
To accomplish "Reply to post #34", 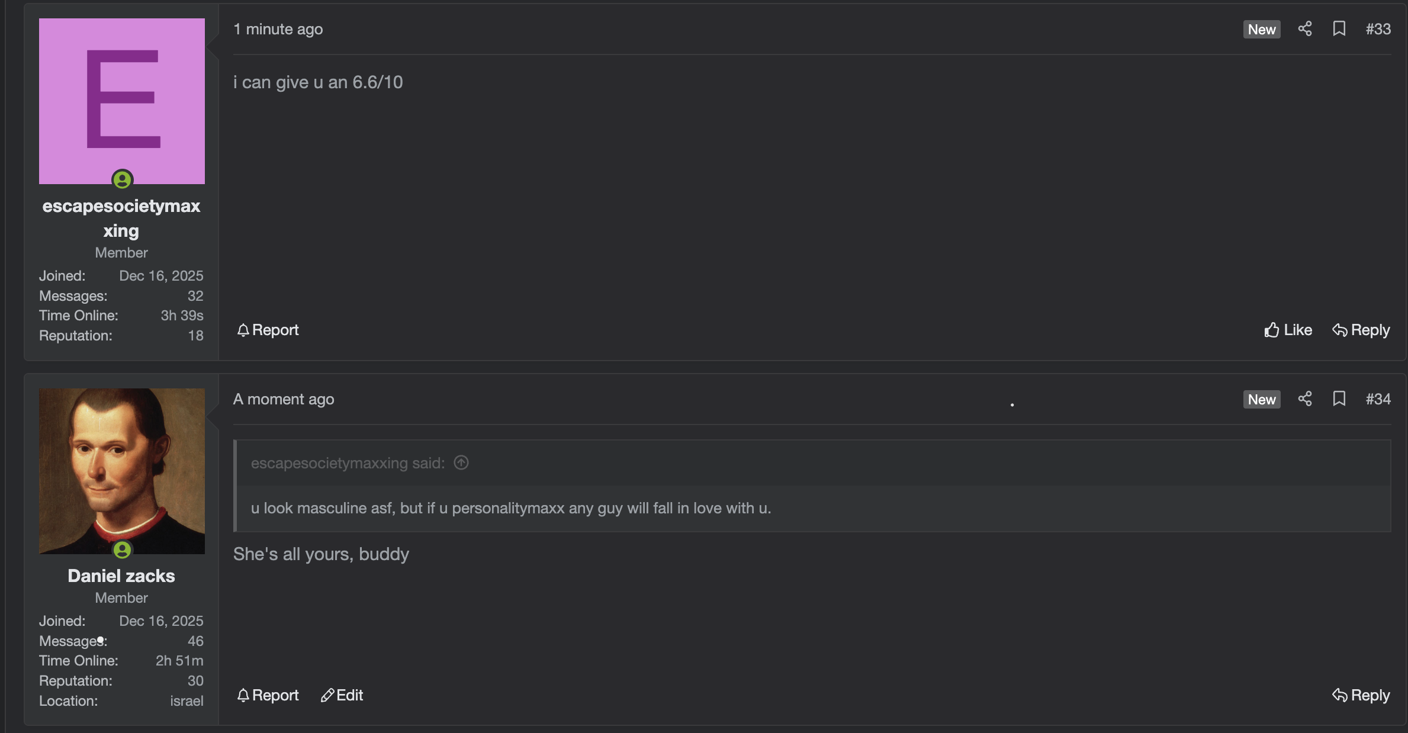I will tap(1361, 695).
